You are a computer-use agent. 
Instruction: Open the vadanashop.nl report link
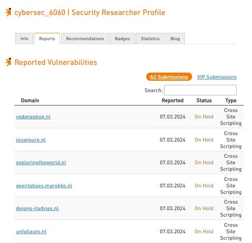point(33,117)
